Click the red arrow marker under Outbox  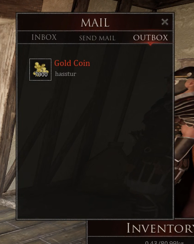click(x=150, y=44)
